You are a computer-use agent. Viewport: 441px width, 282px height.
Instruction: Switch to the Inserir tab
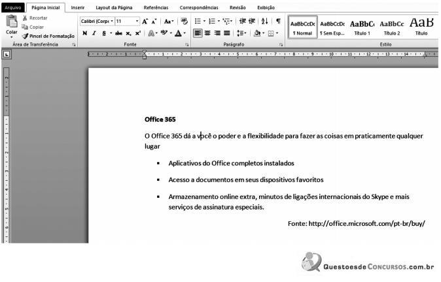78,8
